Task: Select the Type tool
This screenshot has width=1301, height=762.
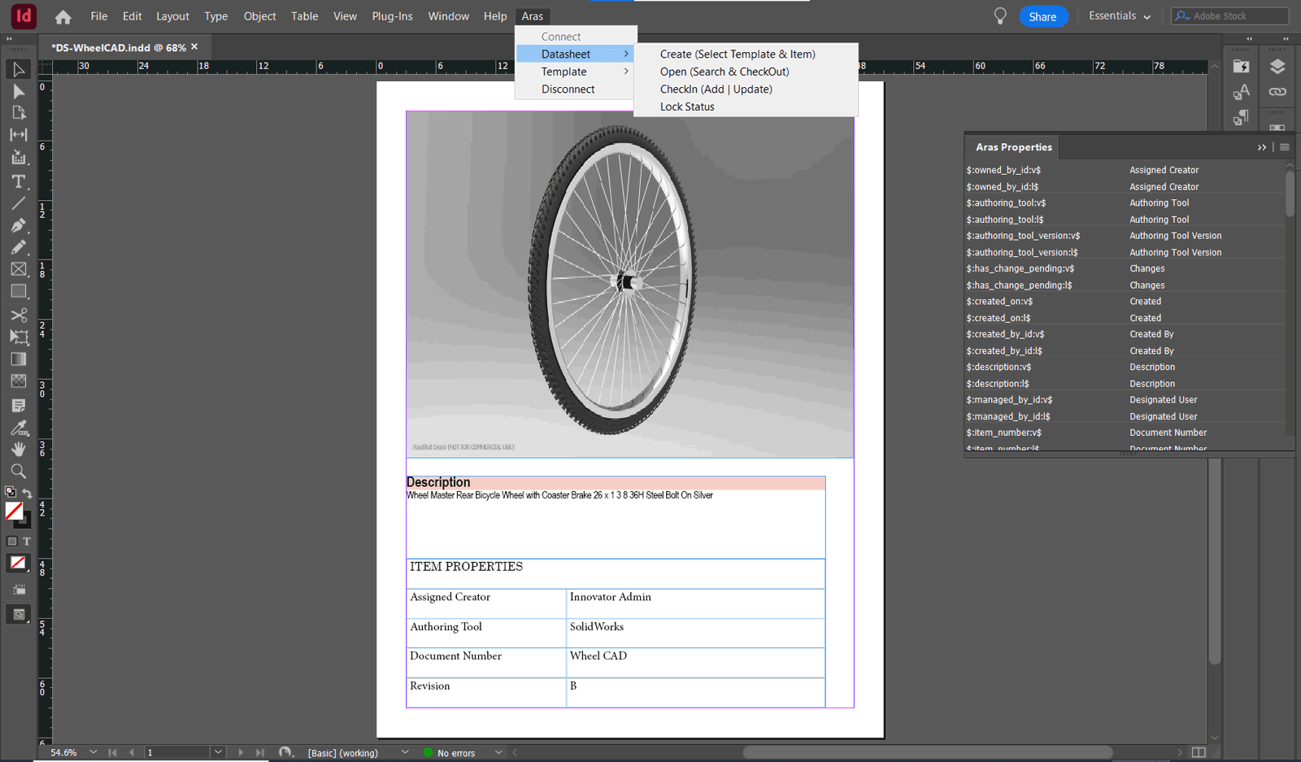Action: click(18, 181)
